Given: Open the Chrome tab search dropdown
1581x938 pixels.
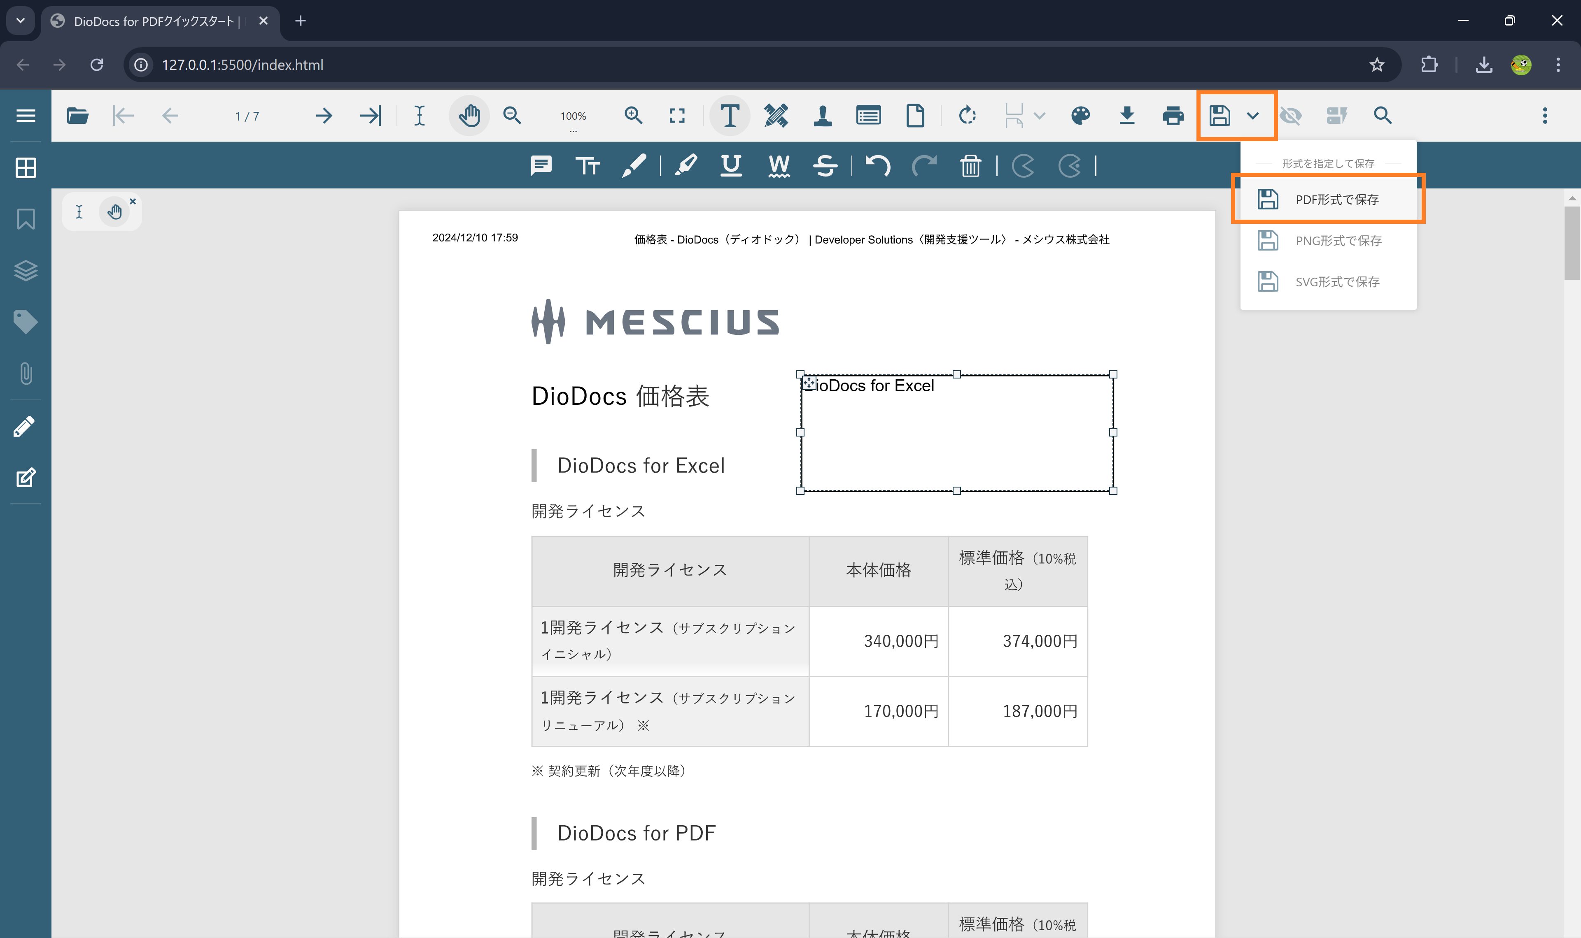Looking at the screenshot, I should [20, 21].
